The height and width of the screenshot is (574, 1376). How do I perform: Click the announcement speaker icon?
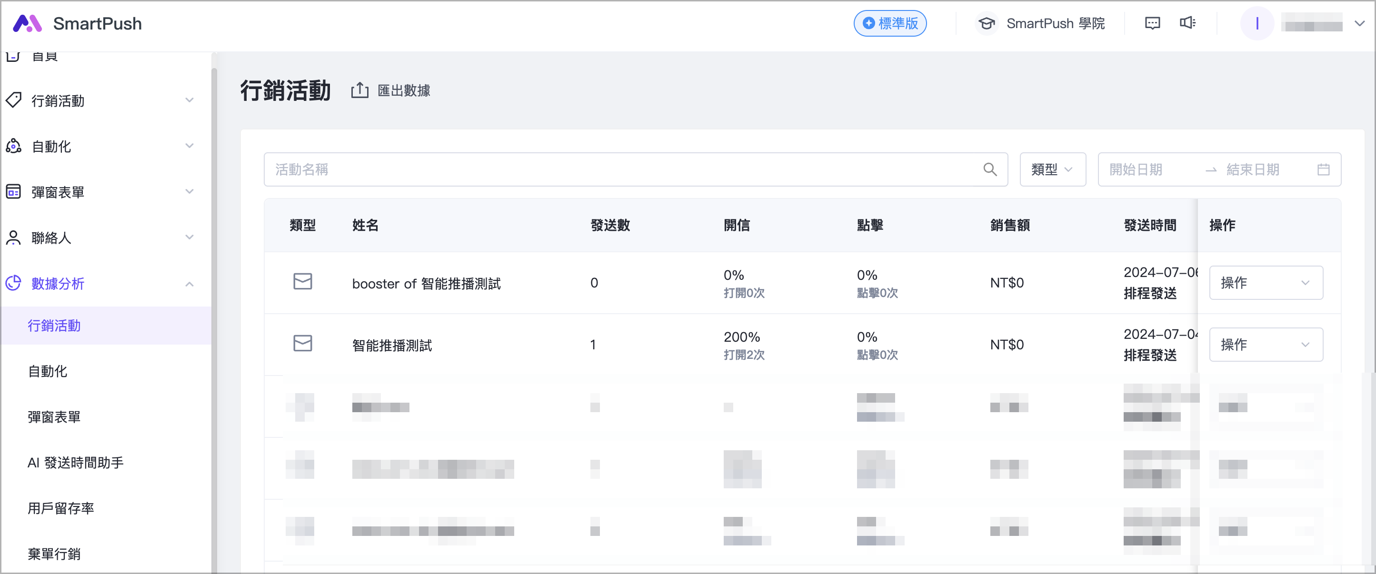[1187, 23]
